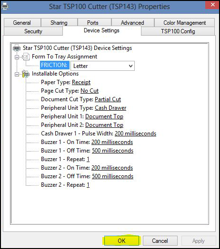Switch to the Sharing tab

59,23
